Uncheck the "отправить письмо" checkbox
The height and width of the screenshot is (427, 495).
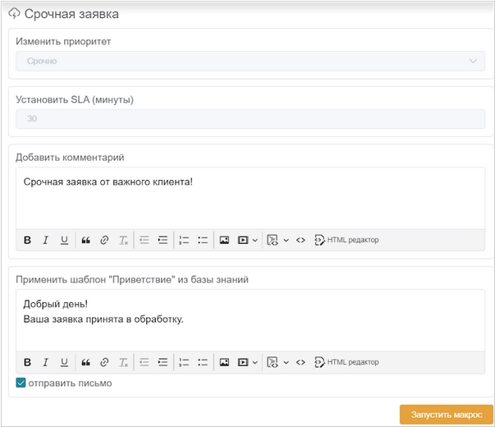point(21,383)
